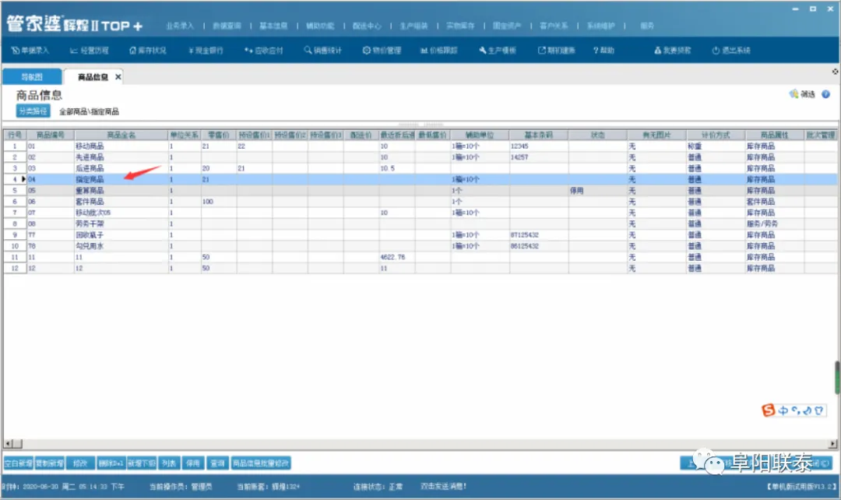Viewport: 841px width, 500px height.
Task: Click price cell 4622.76
Action: pyautogui.click(x=397, y=257)
